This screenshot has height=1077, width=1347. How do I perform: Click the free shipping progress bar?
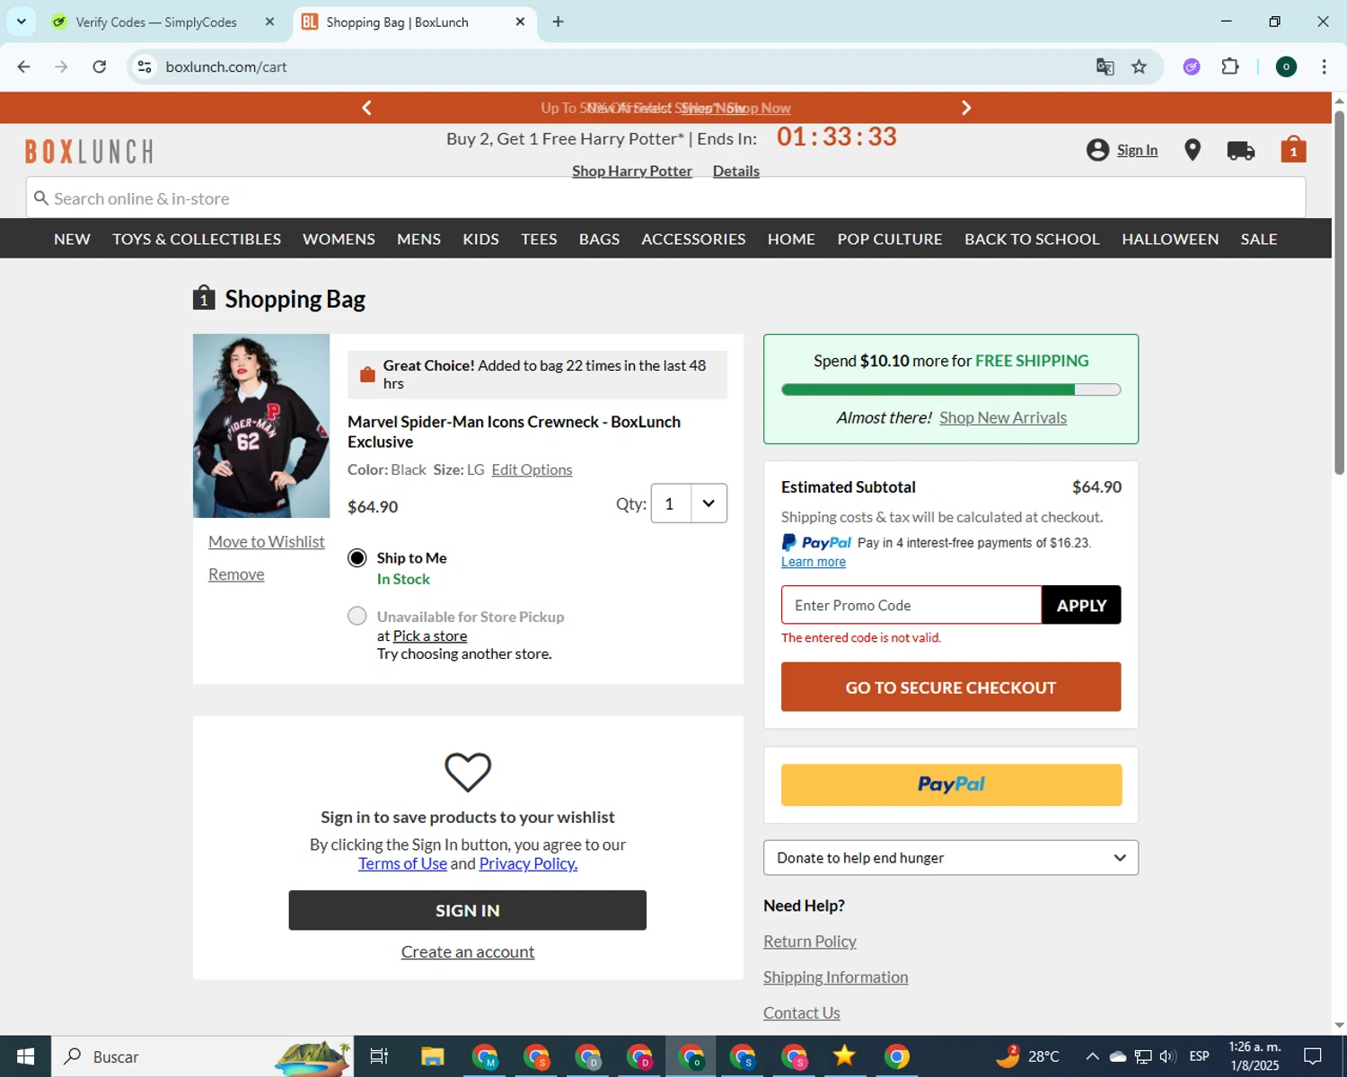pos(951,390)
